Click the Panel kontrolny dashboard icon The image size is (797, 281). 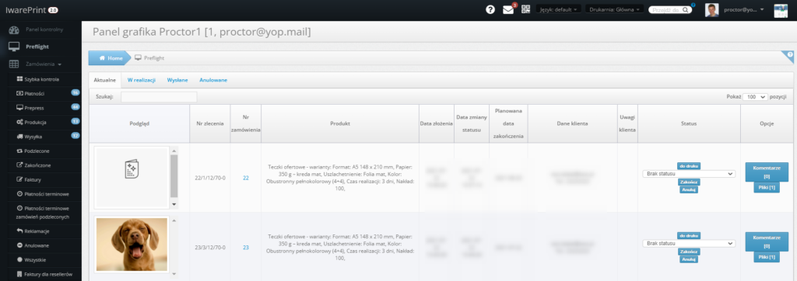[14, 30]
